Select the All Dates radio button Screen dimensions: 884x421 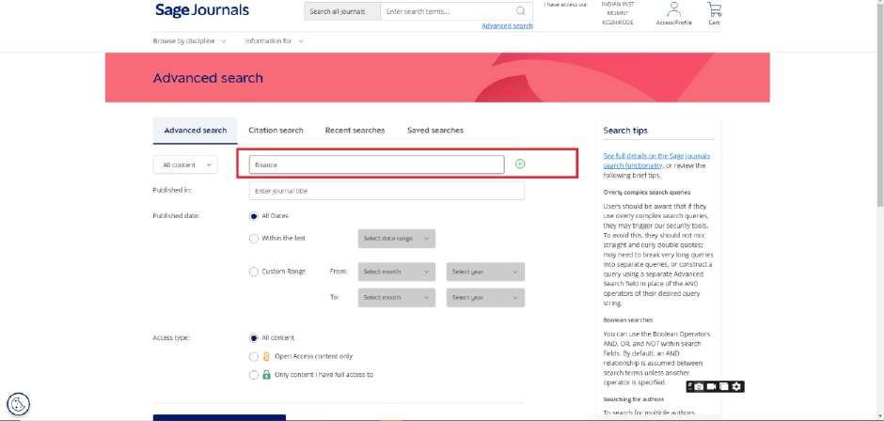(254, 215)
